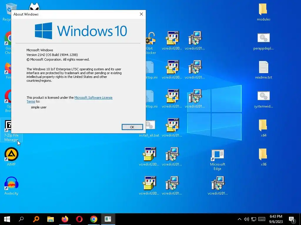Select the modules folder on the desktop
This screenshot has width=301, height=225.
click(263, 12)
